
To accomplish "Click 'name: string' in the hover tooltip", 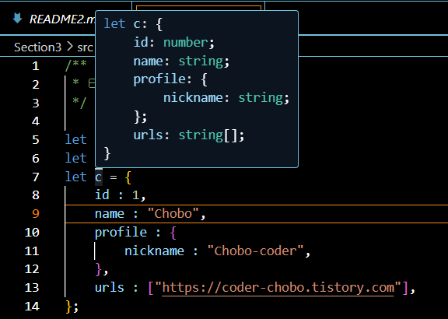I will coord(178,61).
